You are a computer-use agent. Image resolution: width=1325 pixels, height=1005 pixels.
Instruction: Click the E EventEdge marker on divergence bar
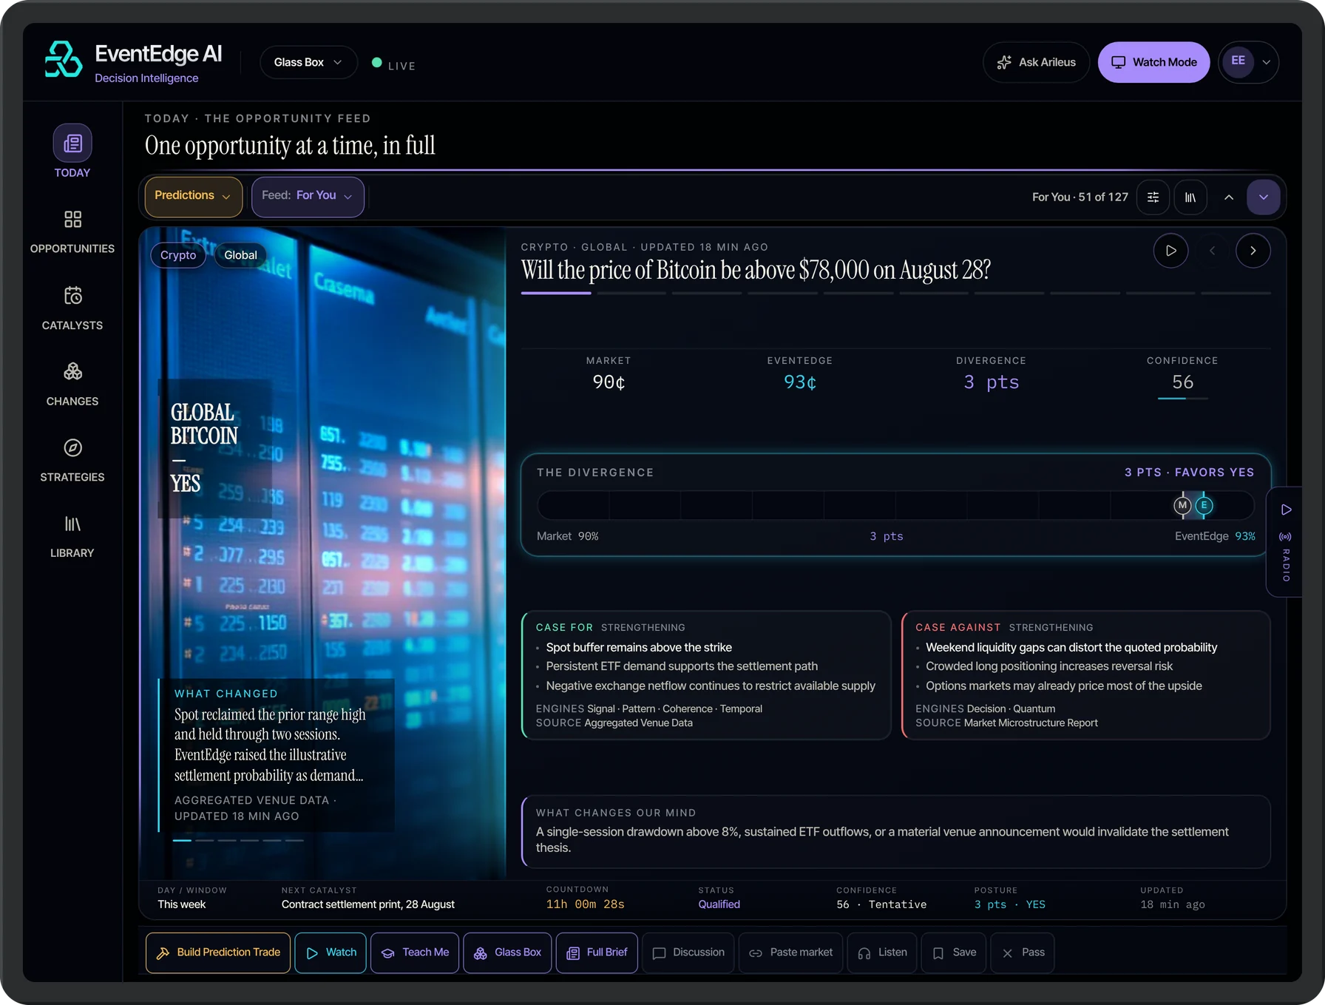pyautogui.click(x=1204, y=505)
